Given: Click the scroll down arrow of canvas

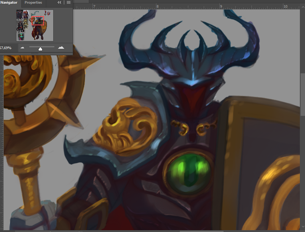Looking at the screenshot, I should tap(303, 227).
